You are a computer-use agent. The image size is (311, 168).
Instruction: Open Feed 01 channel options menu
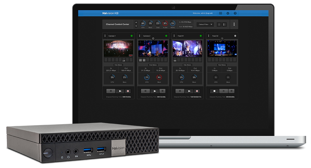[x=174, y=36]
